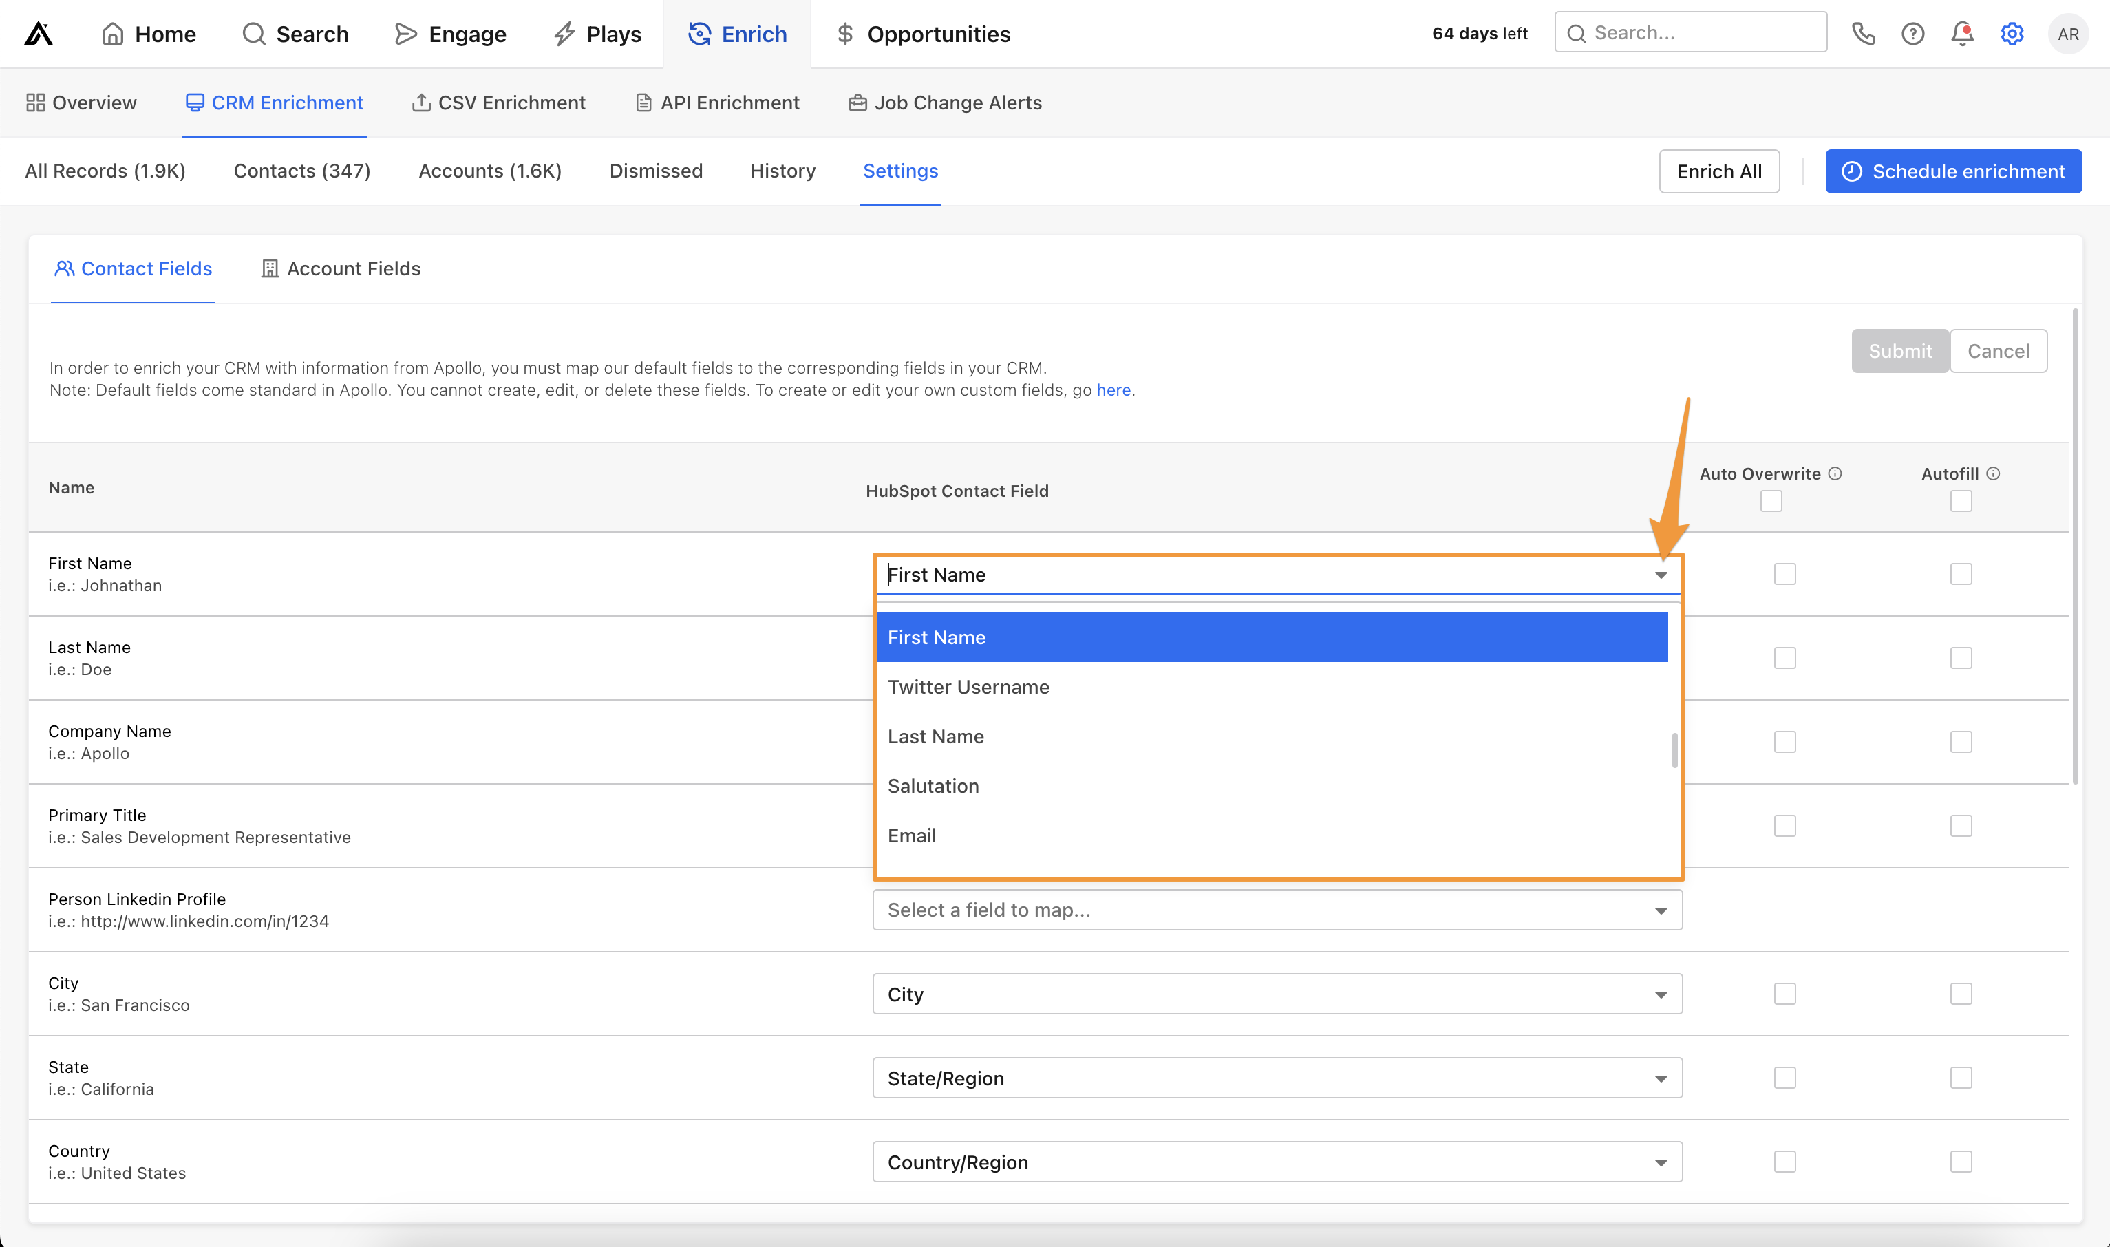Open the LinkedIn Profile field mapping dropdown
The image size is (2110, 1247).
point(1277,910)
